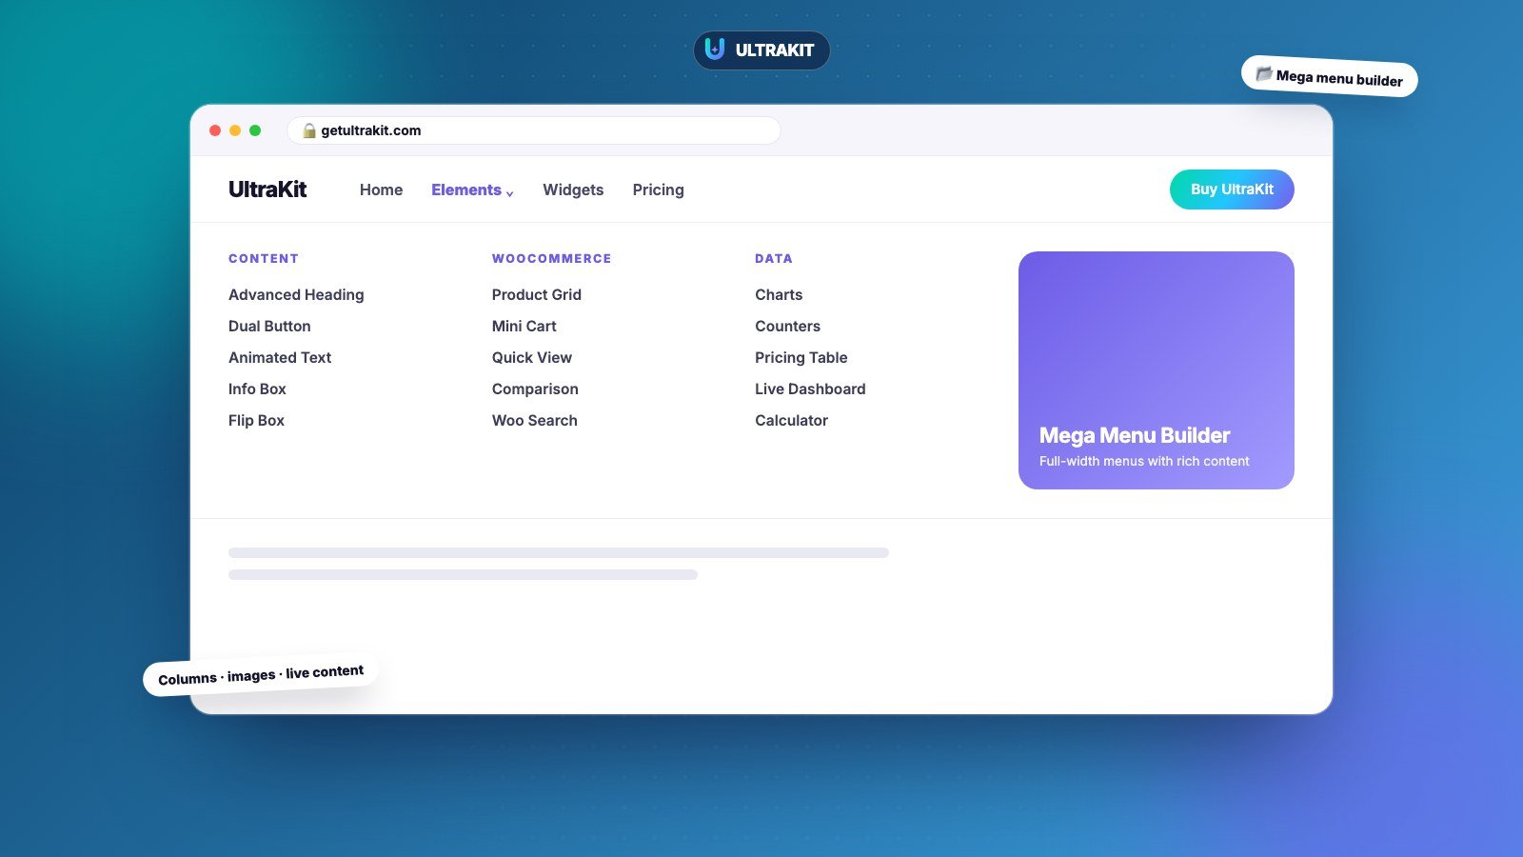Click the UltraKit U logo icon

715,50
